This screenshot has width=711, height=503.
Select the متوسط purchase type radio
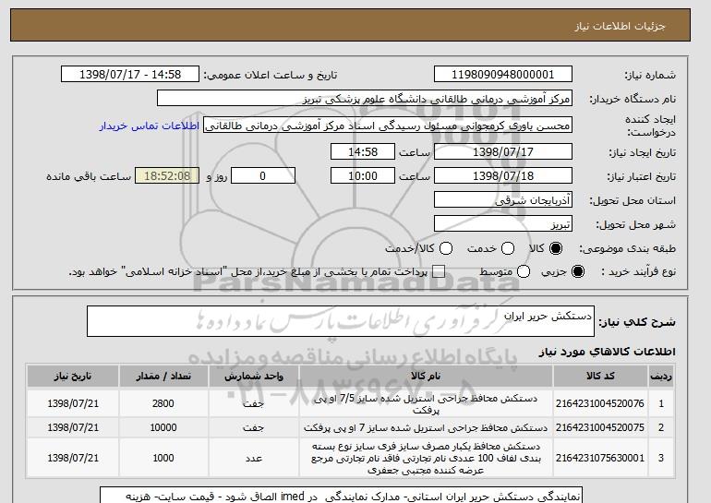pos(524,271)
